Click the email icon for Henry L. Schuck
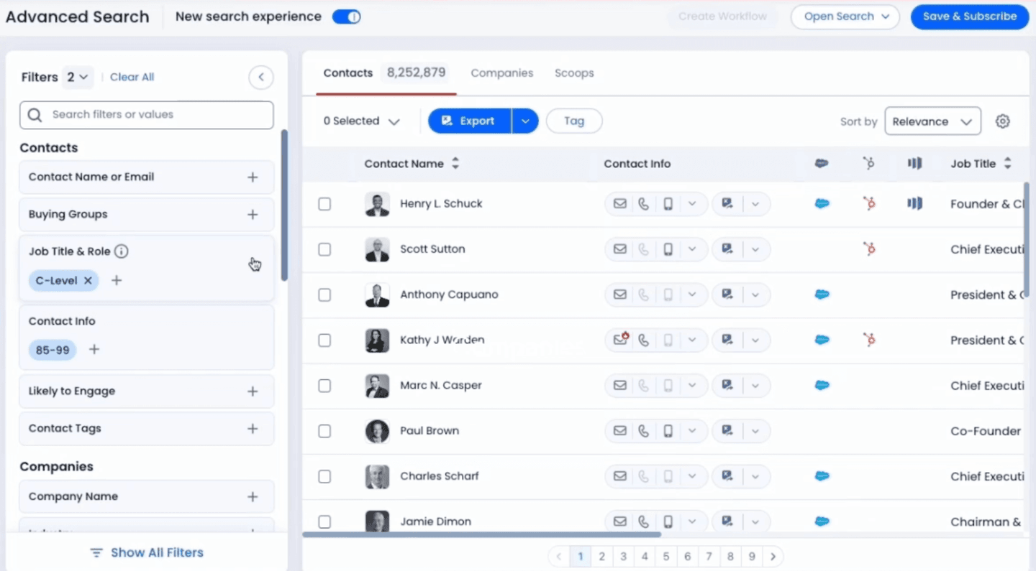The height and width of the screenshot is (571, 1036). pyautogui.click(x=619, y=204)
